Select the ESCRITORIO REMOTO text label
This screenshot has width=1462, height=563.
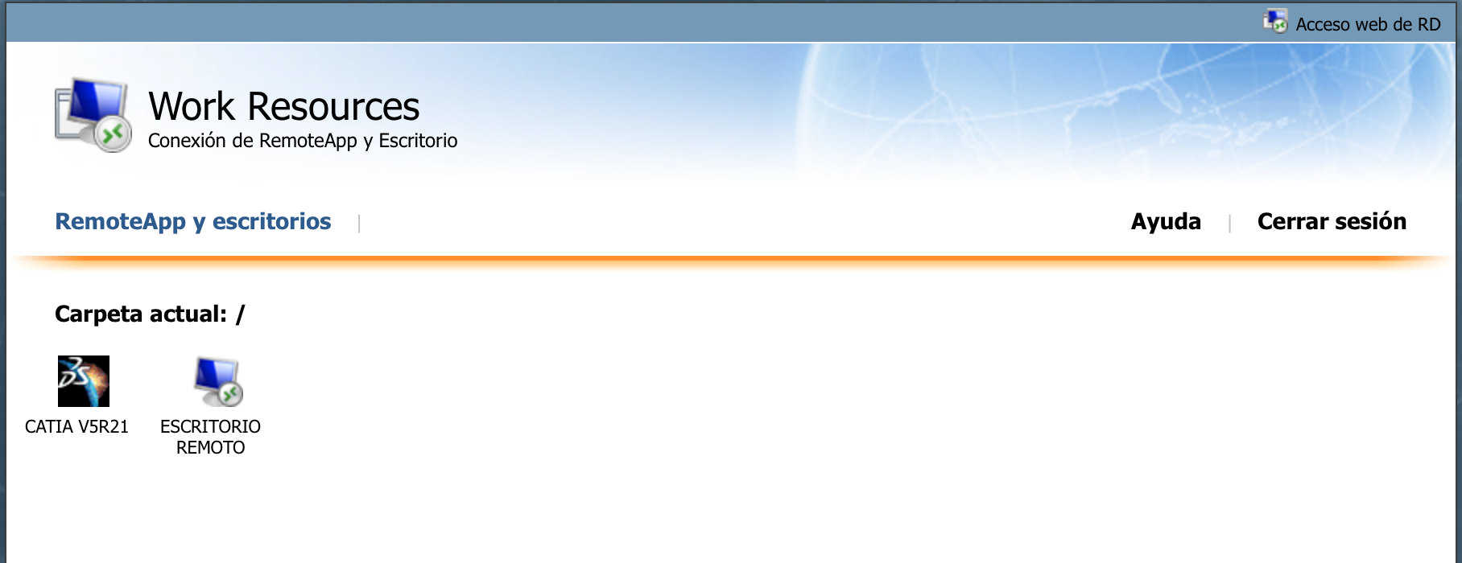210,437
